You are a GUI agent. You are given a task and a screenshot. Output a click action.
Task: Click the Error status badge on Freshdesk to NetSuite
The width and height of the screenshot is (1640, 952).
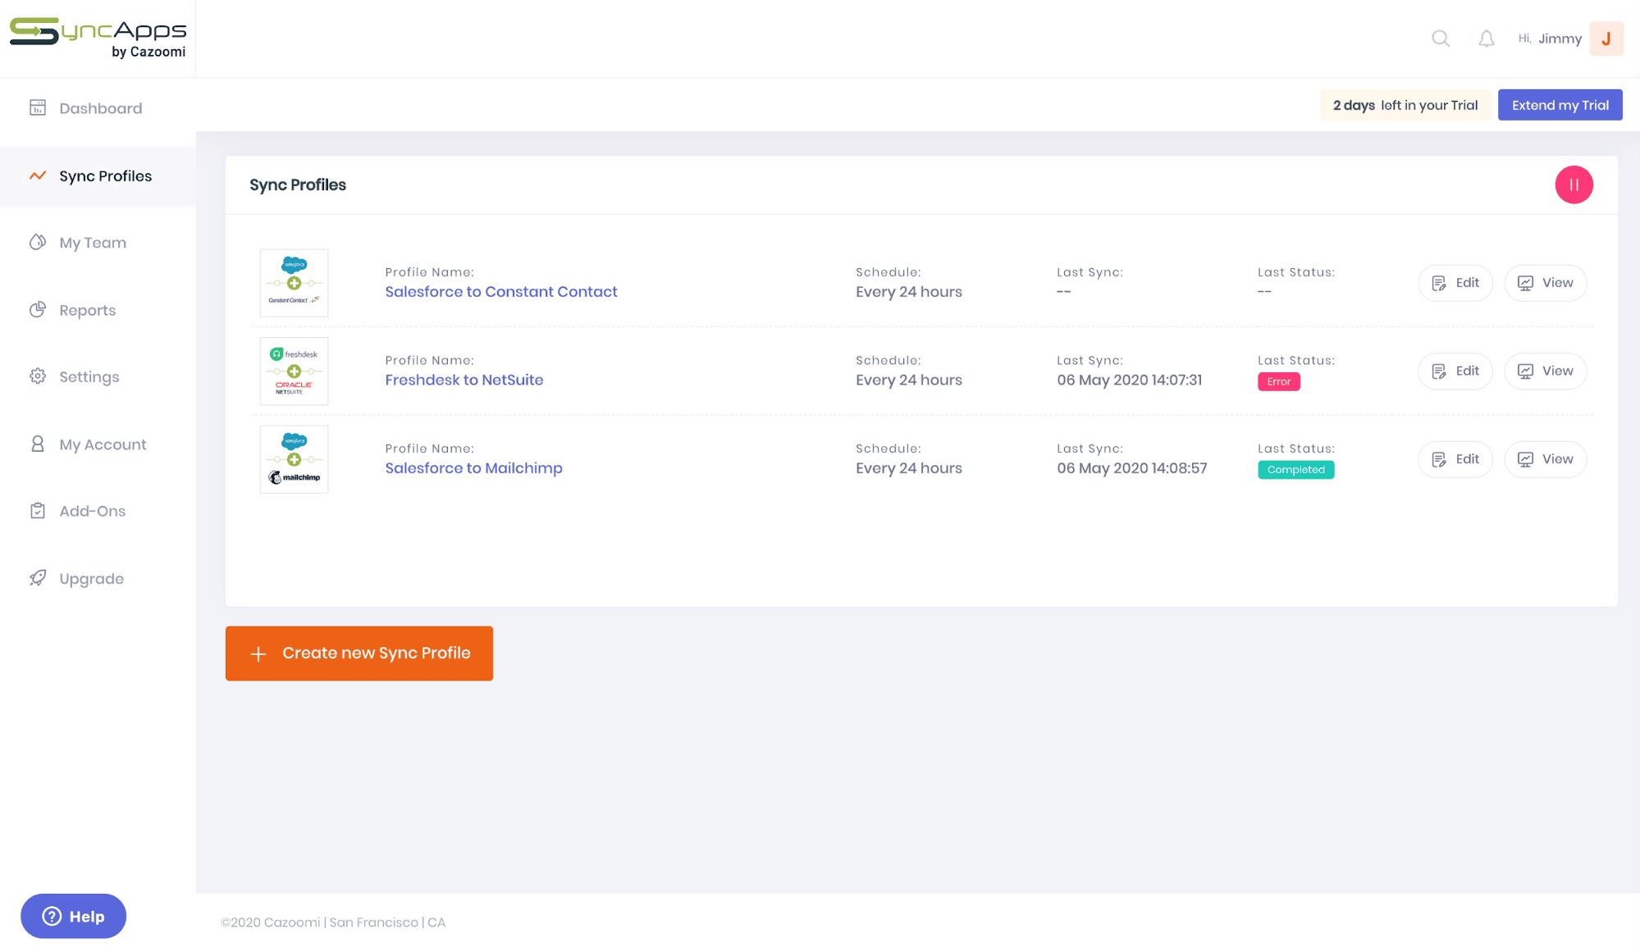click(x=1278, y=380)
